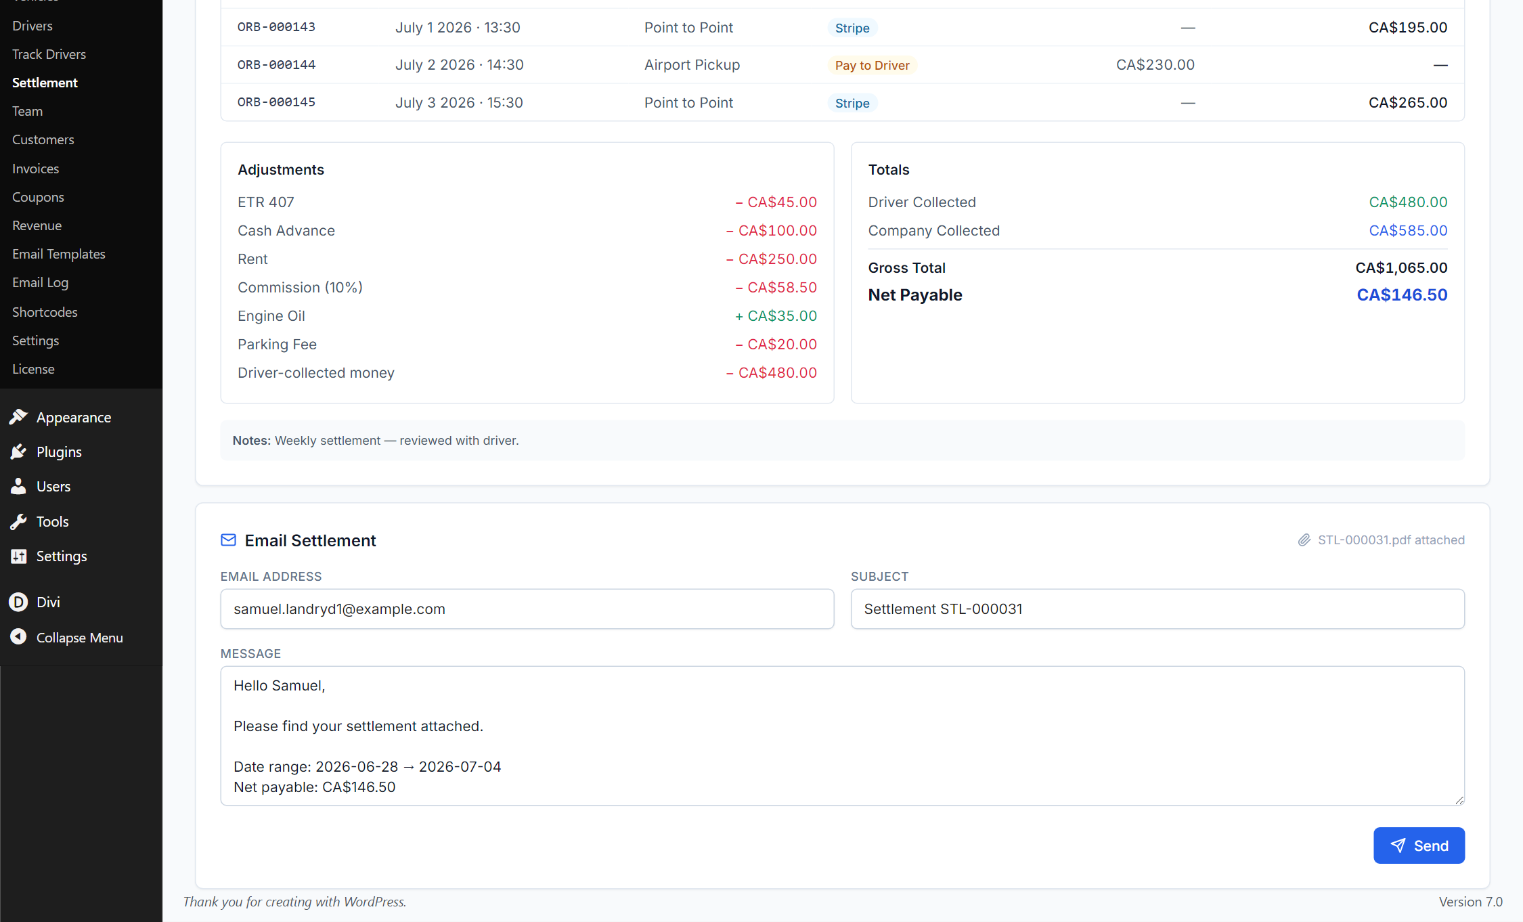1523x922 pixels.
Task: Click booking ORB-000145
Action: click(x=276, y=102)
